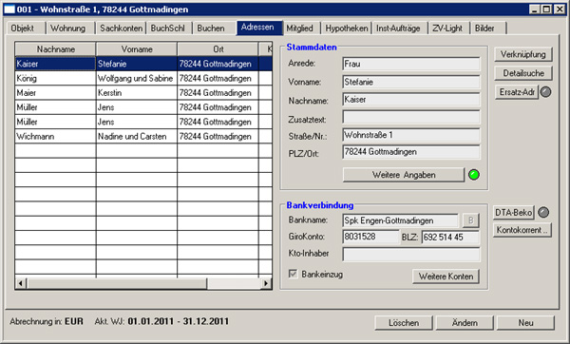
Task: Click the right arrow of the table scrollbar
Action: (266, 283)
